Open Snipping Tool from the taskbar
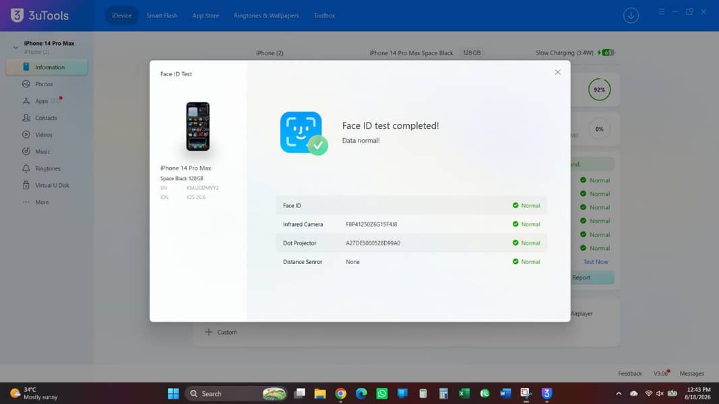 click(526, 393)
